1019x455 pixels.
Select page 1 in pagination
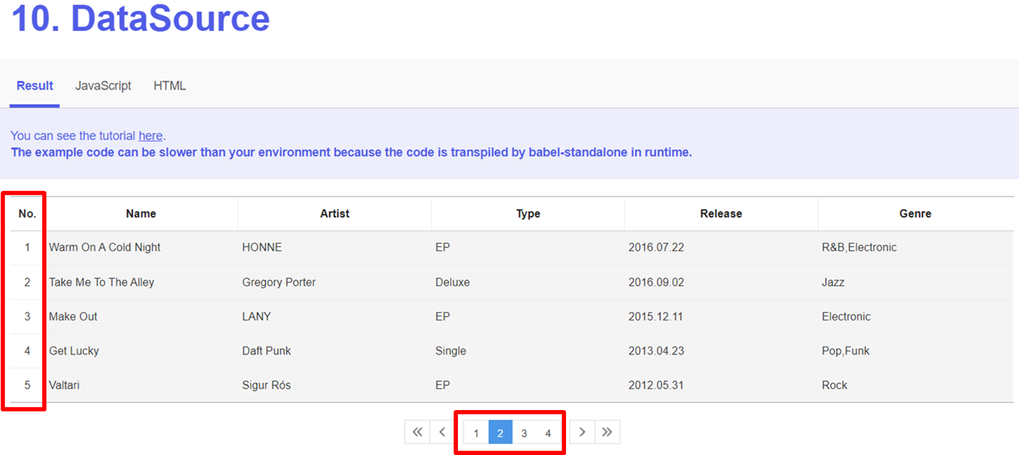[476, 433]
